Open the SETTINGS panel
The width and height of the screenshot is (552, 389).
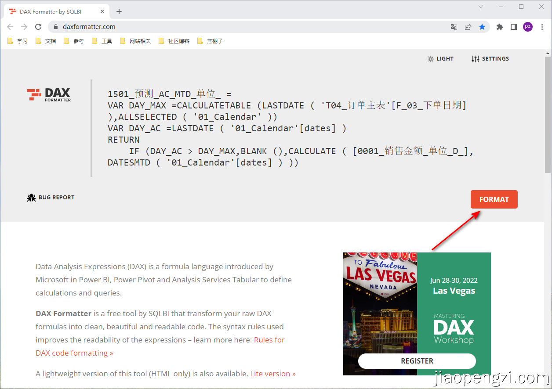[490, 59]
